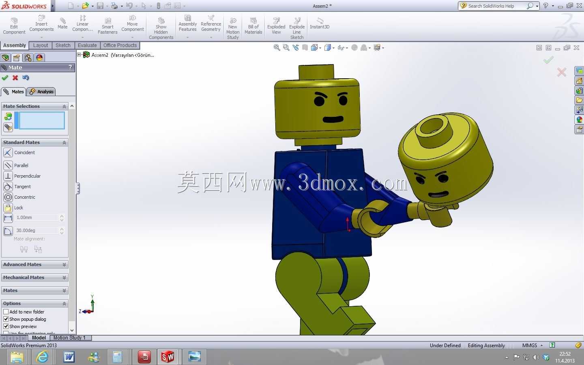Uncheck Show popup dialog
This screenshot has width=584, height=365.
pyautogui.click(x=6, y=319)
